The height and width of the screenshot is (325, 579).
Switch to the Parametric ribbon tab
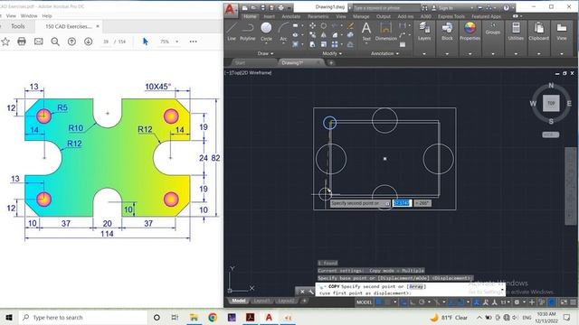click(318, 16)
